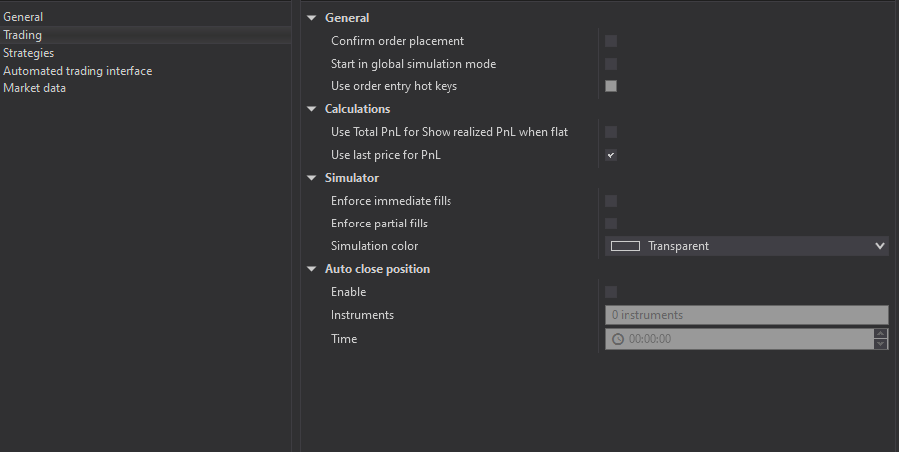The image size is (899, 452).
Task: Collapse the Auto close position section
Action: pos(312,269)
